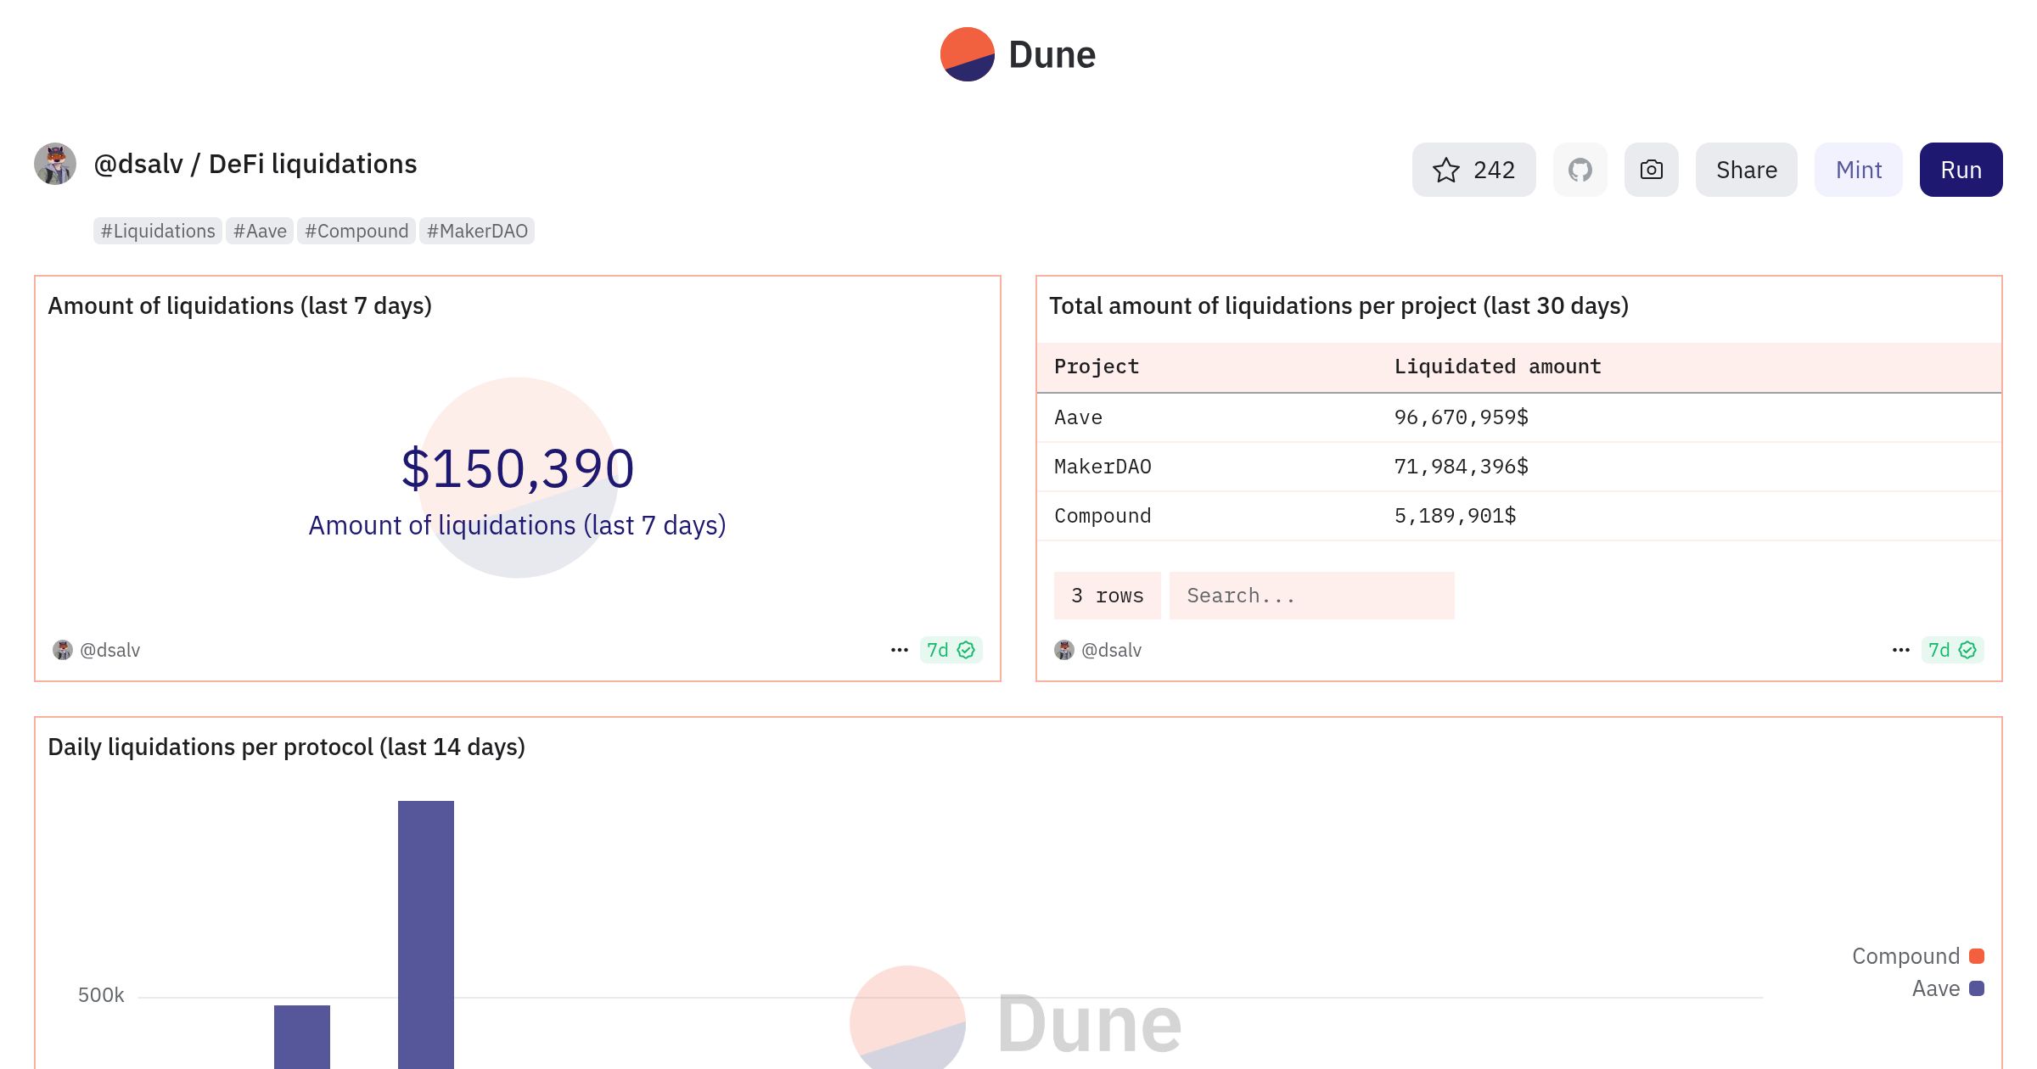Click the 71,984,396$ cell
Viewport: 2037px width, 1069px height.
coord(1461,467)
